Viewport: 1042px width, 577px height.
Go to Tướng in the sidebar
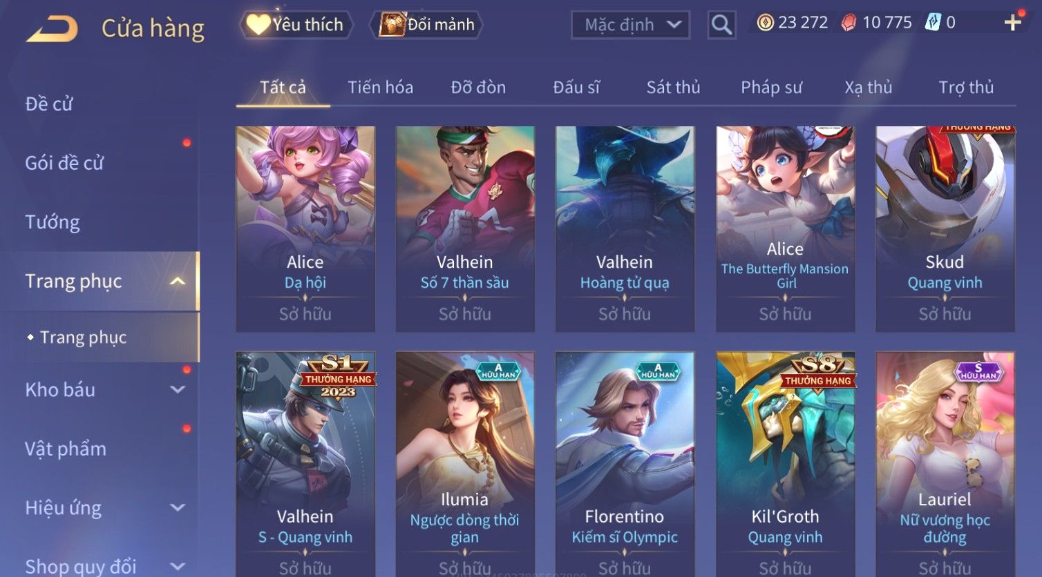[53, 222]
